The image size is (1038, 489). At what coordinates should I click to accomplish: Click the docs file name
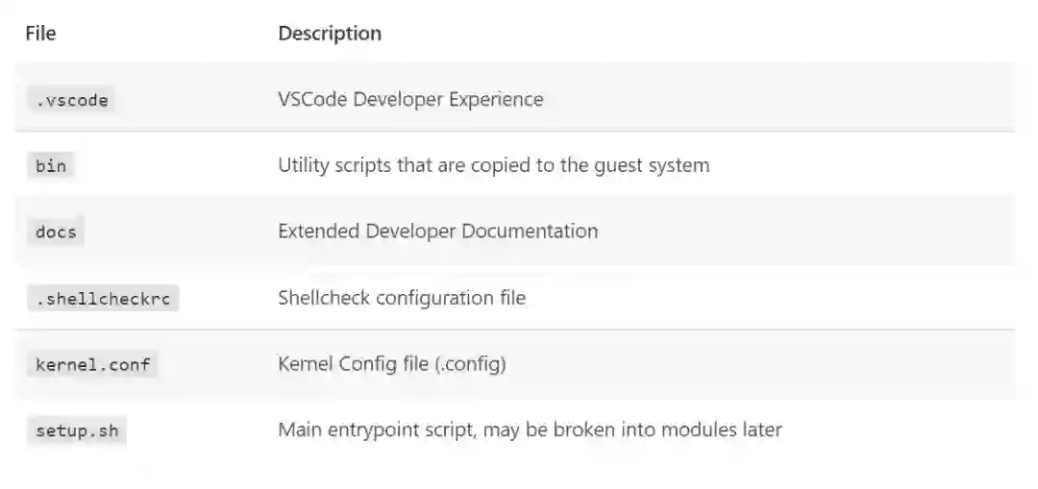pos(56,232)
